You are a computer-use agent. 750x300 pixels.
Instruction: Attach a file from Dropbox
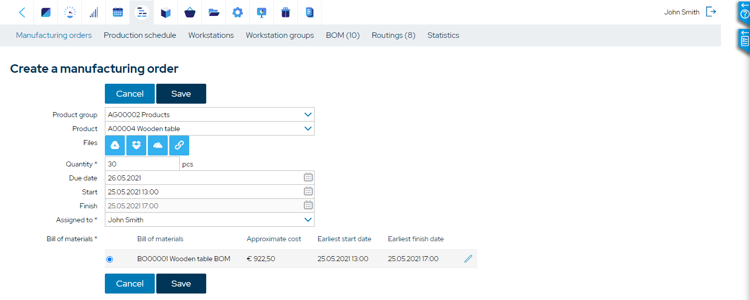coord(136,146)
